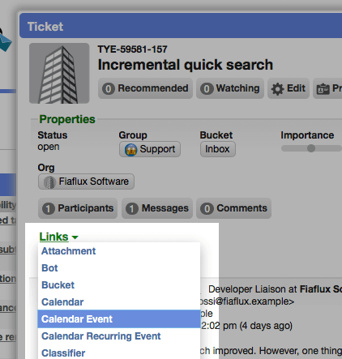
Task: Open the Inbox bucket chip
Action: pos(218,149)
